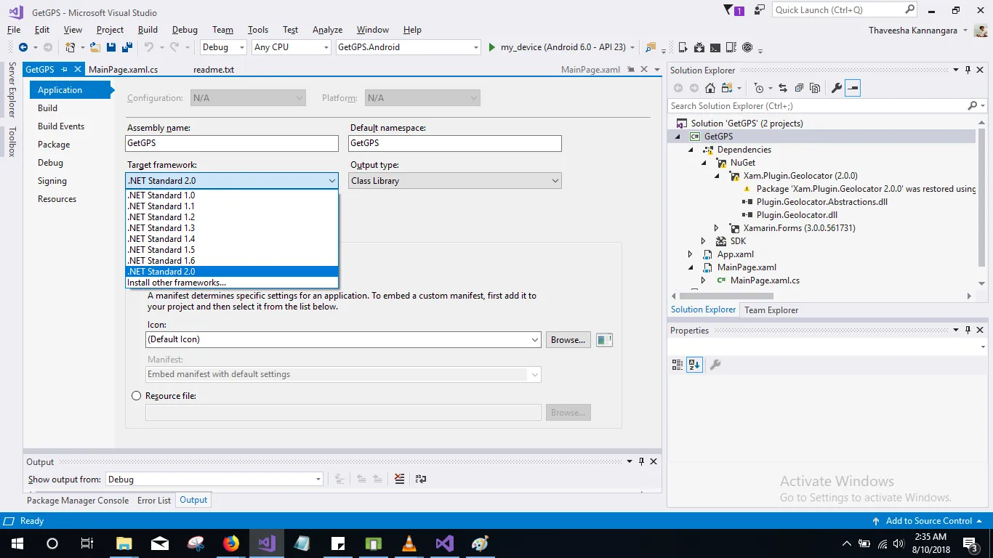The height and width of the screenshot is (558, 993).
Task: Expand the Xamarin.Forms package node
Action: click(716, 228)
